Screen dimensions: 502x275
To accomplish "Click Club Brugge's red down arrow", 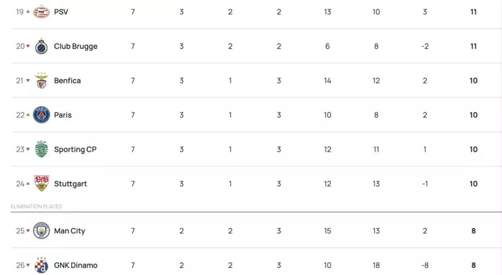I will point(28,46).
